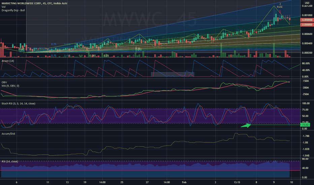Click the 27 date on time axis
Viewport: 314px width, 185px height.
point(147,182)
